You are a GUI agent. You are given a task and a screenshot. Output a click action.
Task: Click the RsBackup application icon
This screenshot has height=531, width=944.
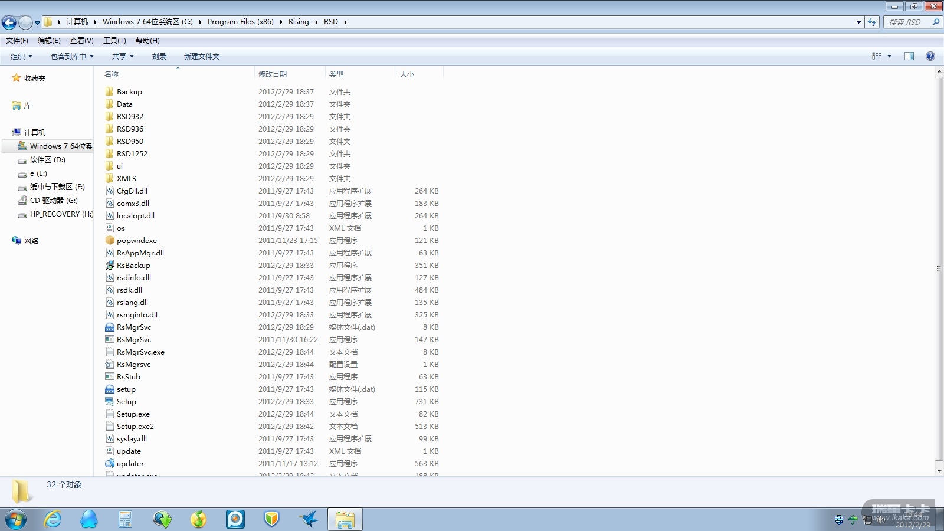coord(110,265)
